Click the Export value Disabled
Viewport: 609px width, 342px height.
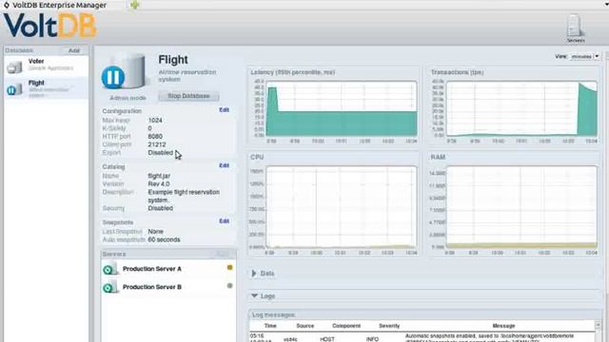(161, 152)
